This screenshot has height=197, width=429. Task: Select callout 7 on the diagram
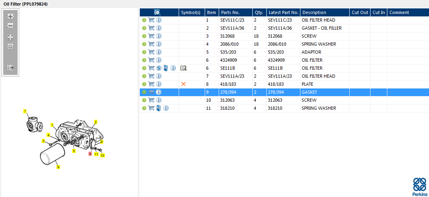24,111
